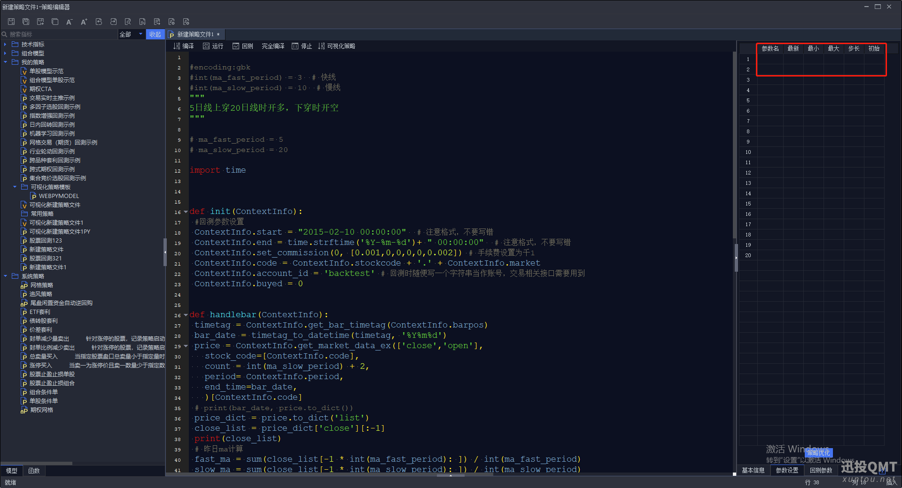Increase font size with A+ icon
The width and height of the screenshot is (902, 488).
pos(84,22)
